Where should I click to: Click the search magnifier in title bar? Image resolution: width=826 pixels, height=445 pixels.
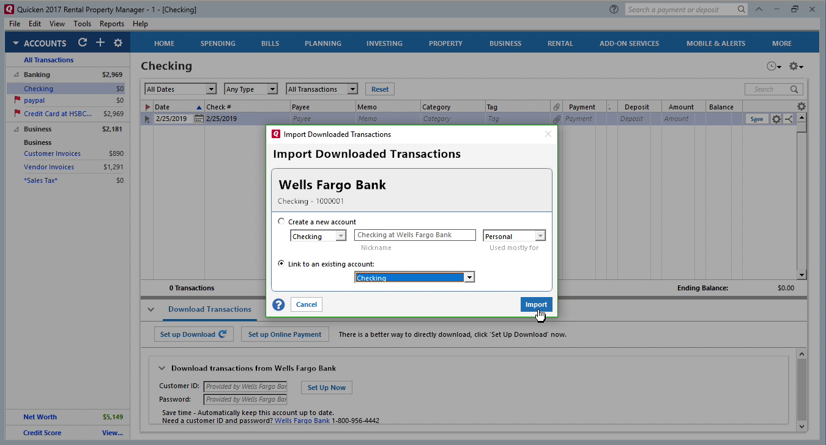(x=742, y=9)
